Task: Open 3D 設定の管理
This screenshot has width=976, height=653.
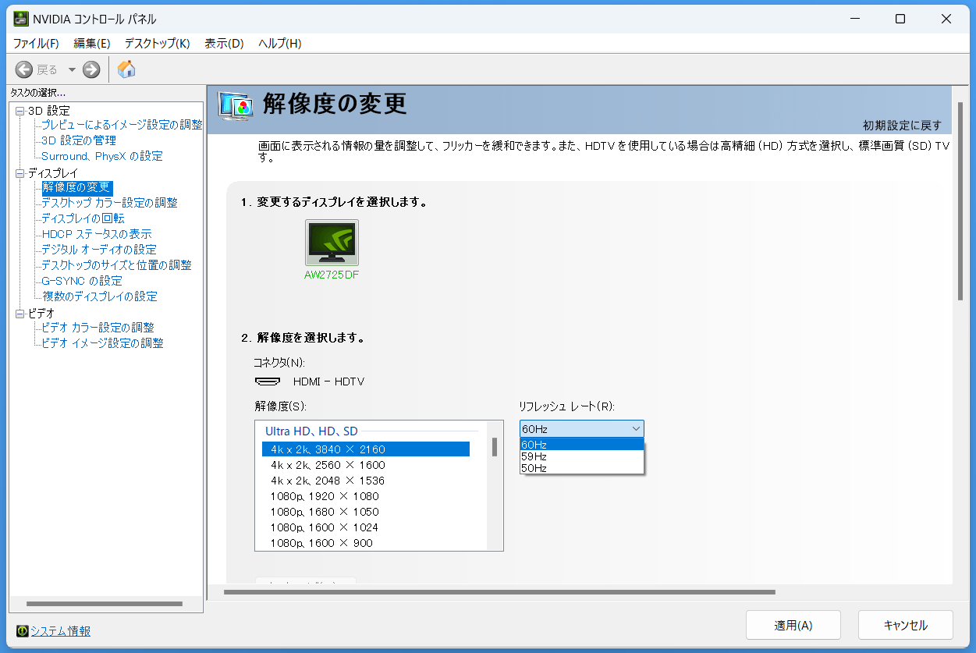Action: [79, 140]
